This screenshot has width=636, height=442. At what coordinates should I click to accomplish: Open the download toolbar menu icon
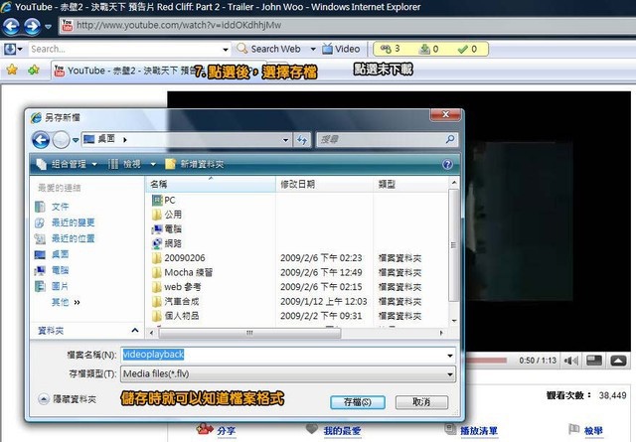(13, 49)
